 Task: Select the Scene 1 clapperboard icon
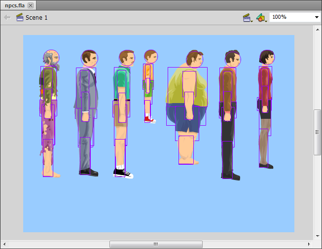20,17
